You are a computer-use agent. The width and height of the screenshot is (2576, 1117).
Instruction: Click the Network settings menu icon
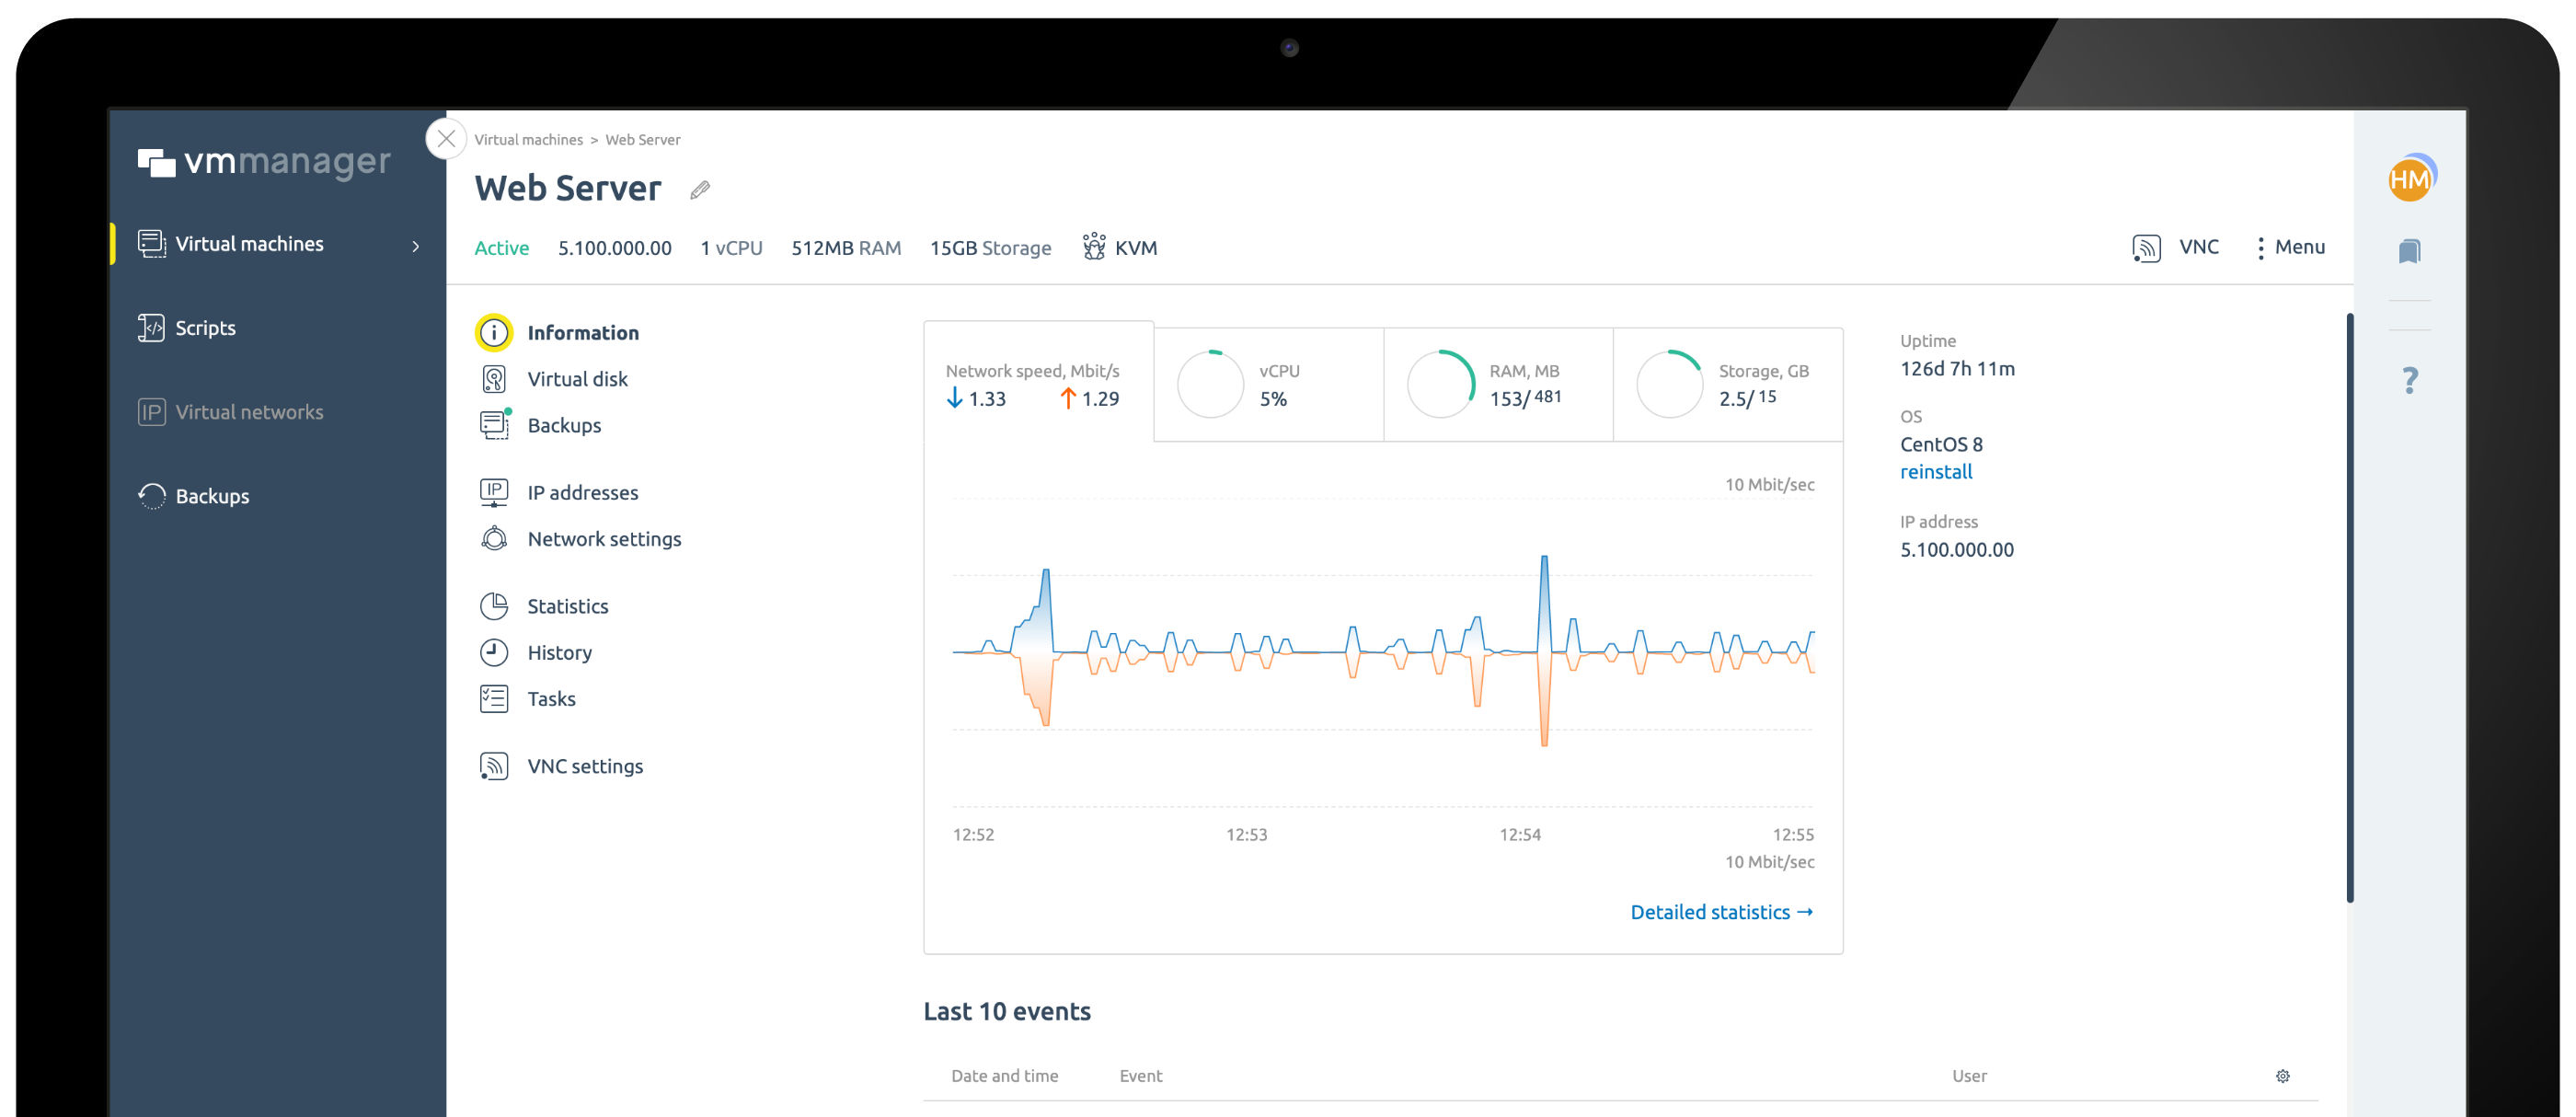(x=491, y=537)
